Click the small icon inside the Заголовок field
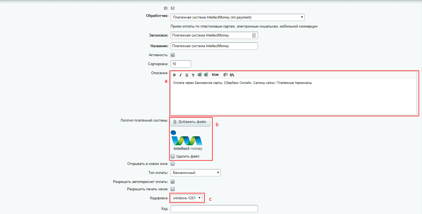Image resolution: width=422 pixels, height=214 pixels. click(x=254, y=35)
